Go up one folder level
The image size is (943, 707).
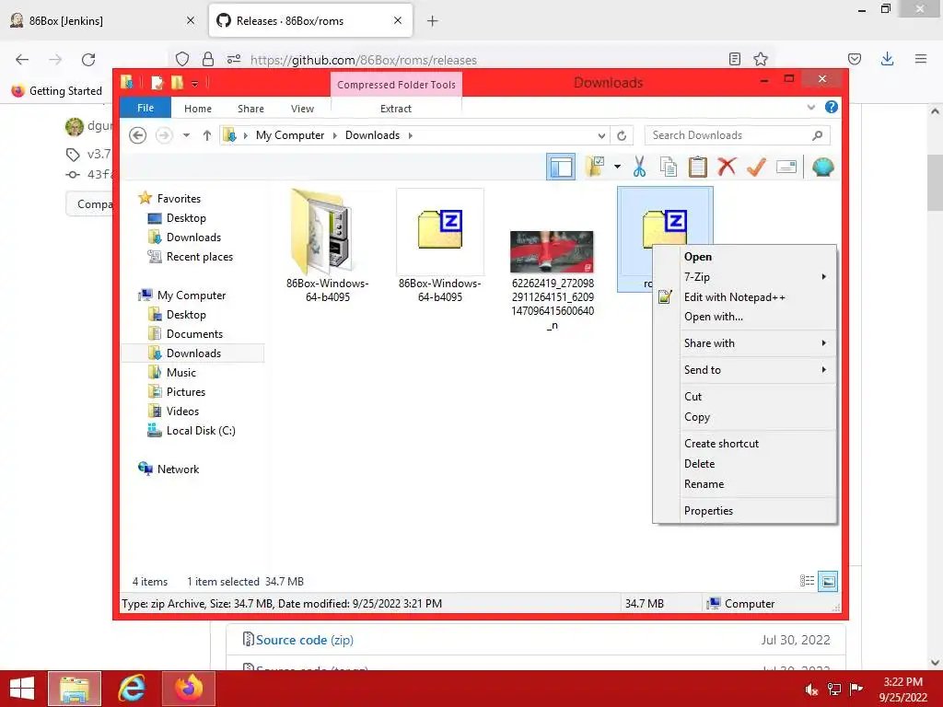point(207,135)
